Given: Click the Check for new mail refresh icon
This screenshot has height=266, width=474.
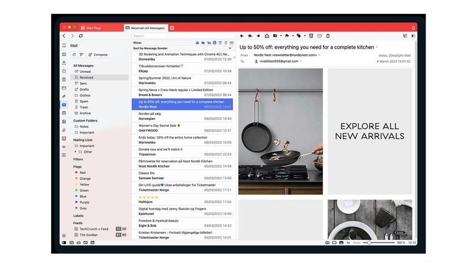Looking at the screenshot, I should pos(74,55).
